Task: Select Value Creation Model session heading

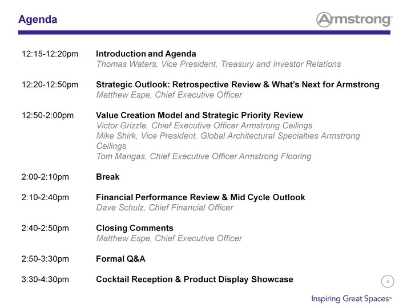Action: coord(199,115)
